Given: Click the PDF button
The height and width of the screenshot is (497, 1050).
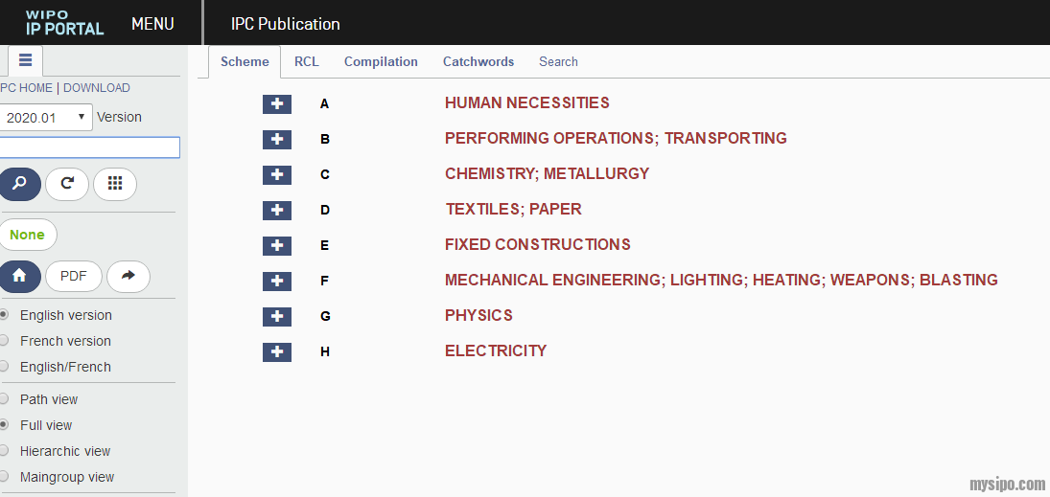Looking at the screenshot, I should click(74, 276).
